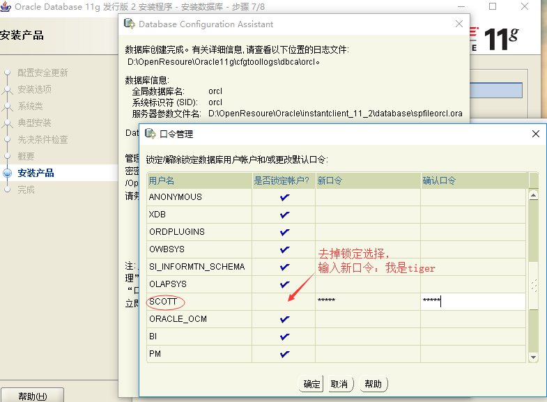Click the installer progress bar
Screen dimensions: 547x402
496,91
